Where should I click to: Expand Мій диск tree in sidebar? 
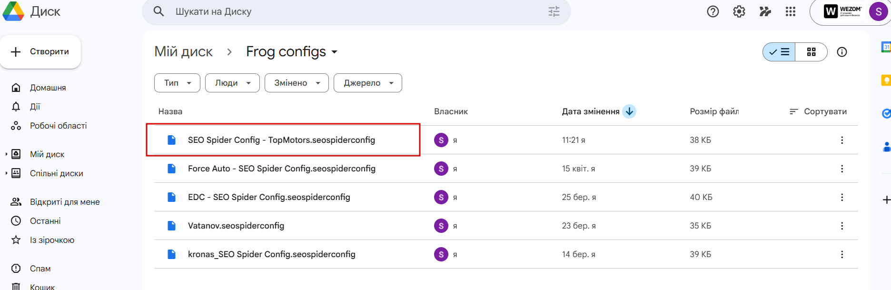tap(6, 154)
